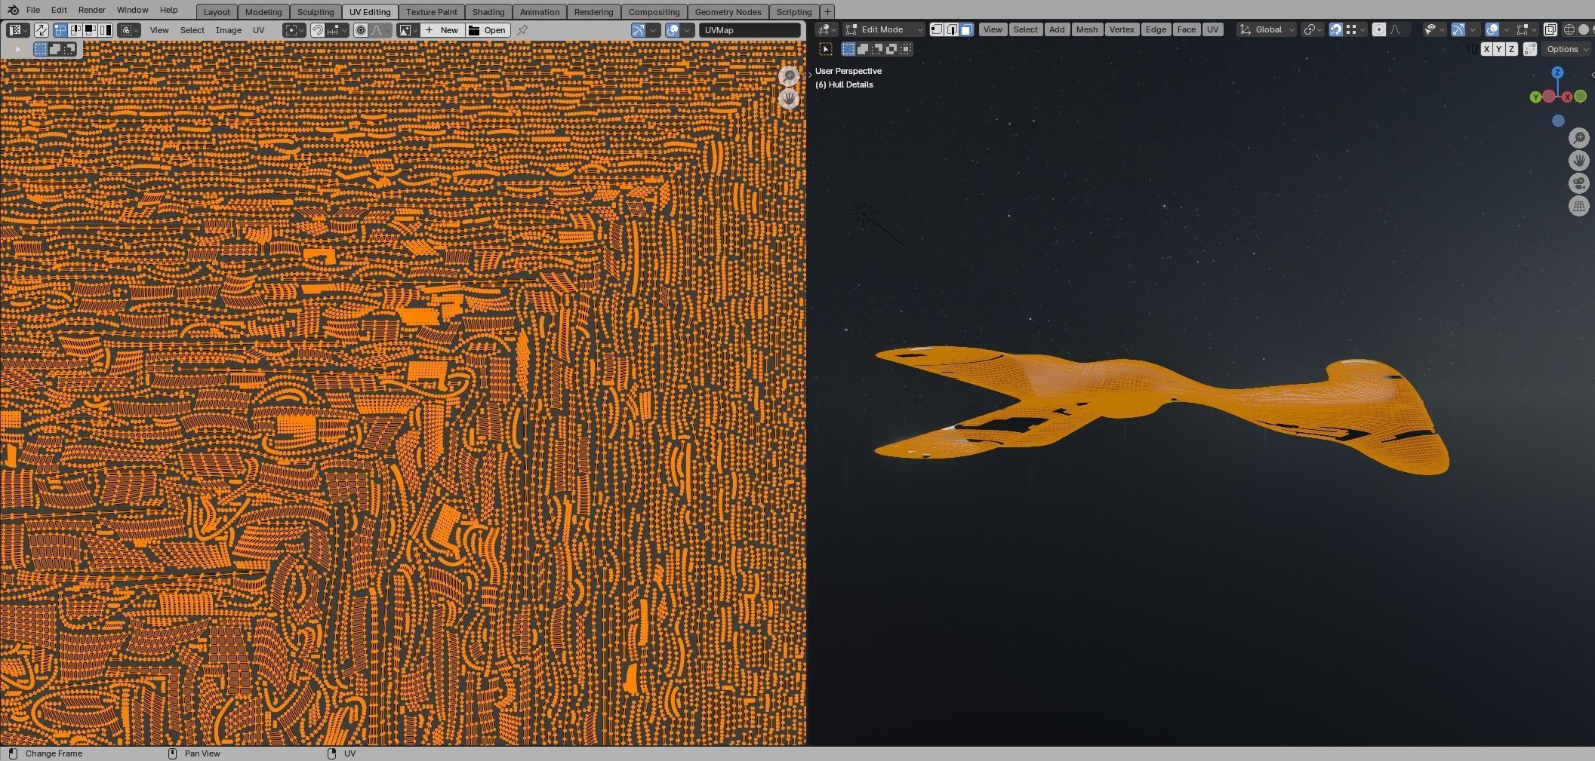Click the UVMap name field
This screenshot has width=1595, height=761.
coord(750,30)
